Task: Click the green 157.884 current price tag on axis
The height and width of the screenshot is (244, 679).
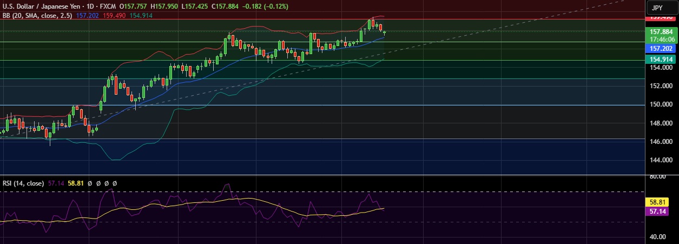Action: 662,32
